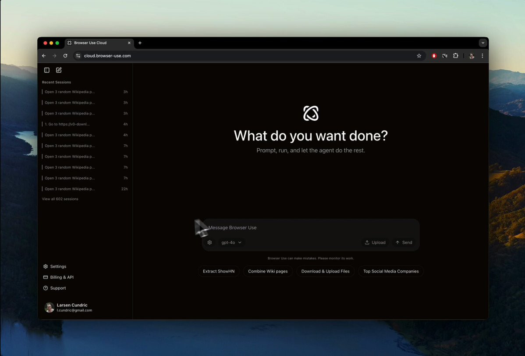
Task: Open Billing & API in the sidebar
Action: [59, 277]
